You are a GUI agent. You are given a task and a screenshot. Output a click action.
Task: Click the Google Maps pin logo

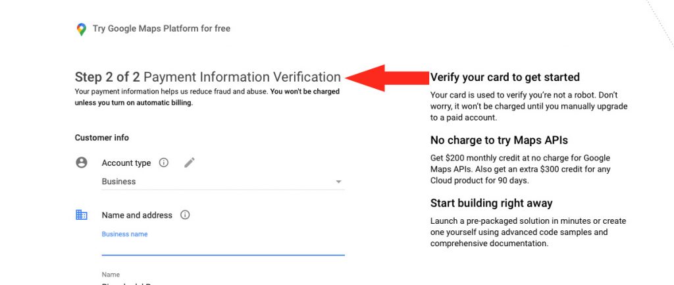click(x=81, y=29)
